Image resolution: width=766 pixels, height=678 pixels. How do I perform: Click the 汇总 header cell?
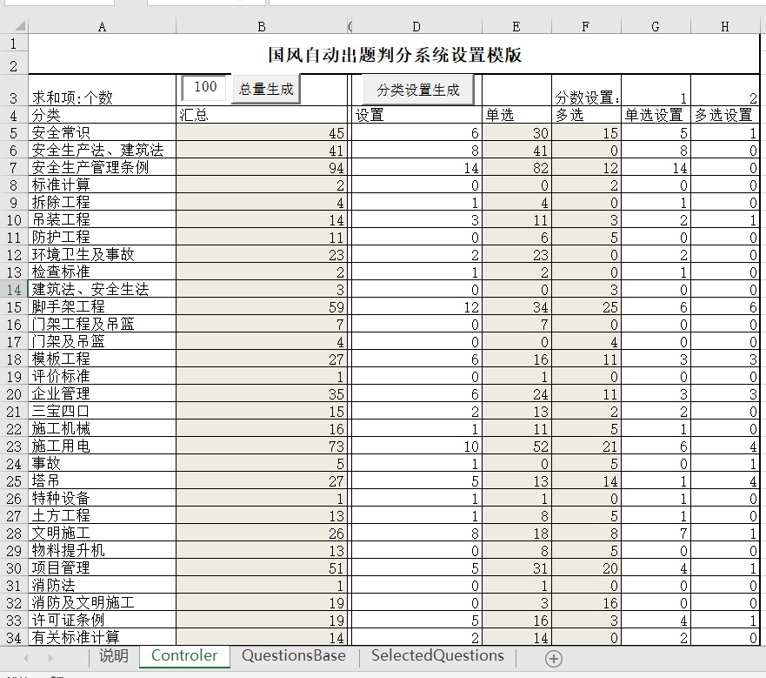pyautogui.click(x=262, y=115)
